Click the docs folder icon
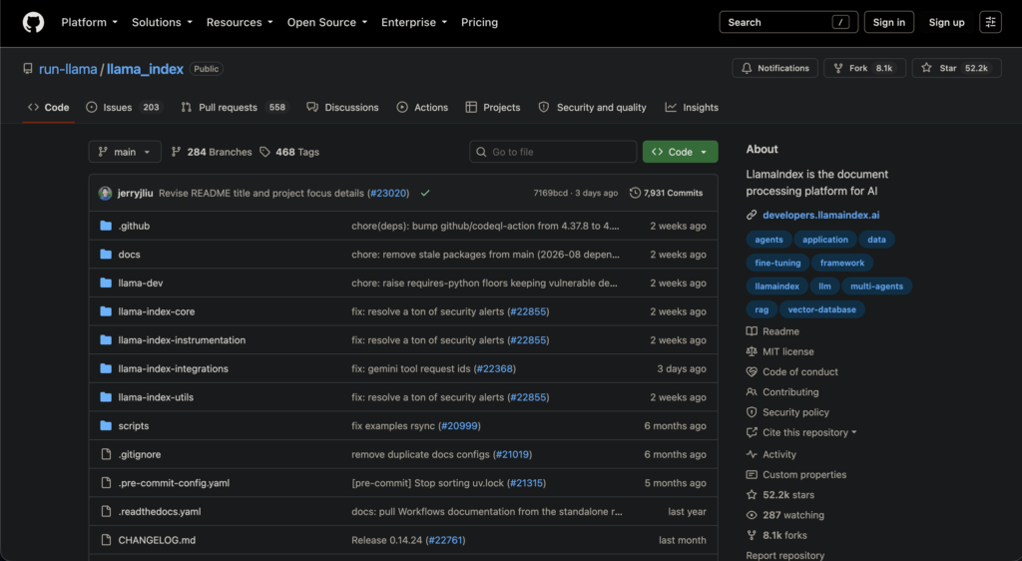The image size is (1022, 561). point(106,255)
